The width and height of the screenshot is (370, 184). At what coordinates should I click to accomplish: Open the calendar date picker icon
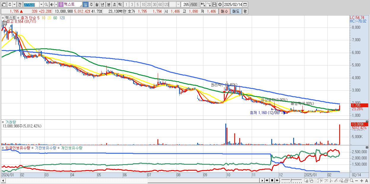click(x=245, y=4)
